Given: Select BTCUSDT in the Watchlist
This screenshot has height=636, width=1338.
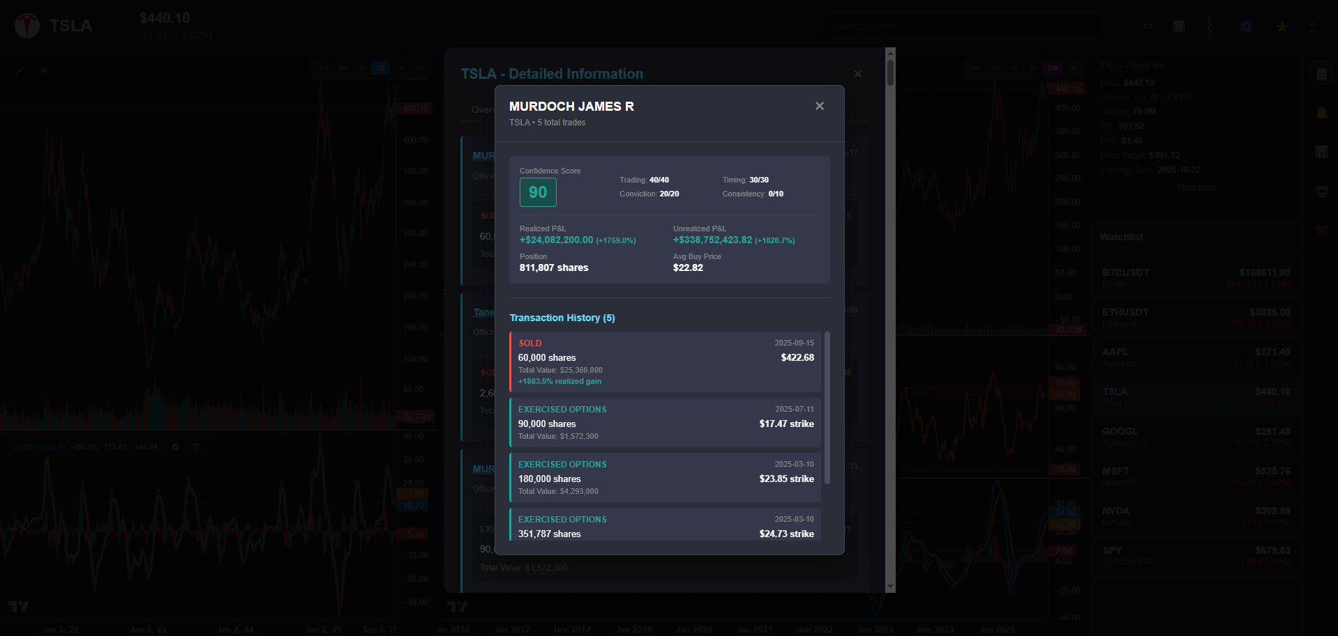Looking at the screenshot, I should (1196, 277).
